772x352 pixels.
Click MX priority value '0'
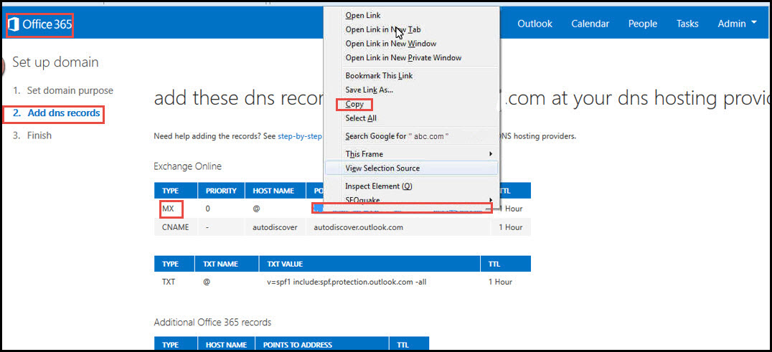point(208,209)
